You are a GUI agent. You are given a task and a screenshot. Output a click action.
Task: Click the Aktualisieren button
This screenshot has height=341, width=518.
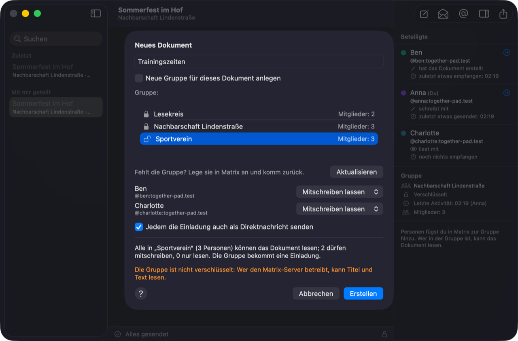(357, 172)
